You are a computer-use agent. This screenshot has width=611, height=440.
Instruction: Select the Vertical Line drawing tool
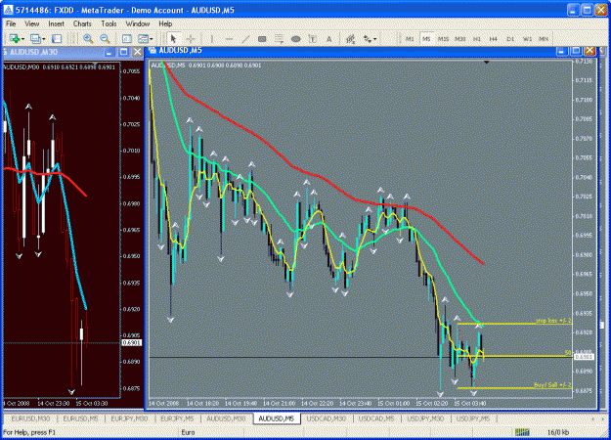coord(211,38)
